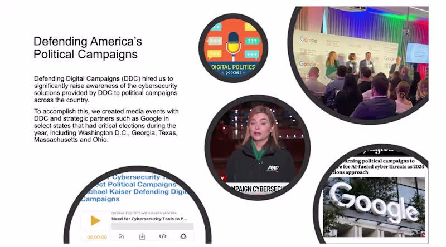Open the Google building sign photo
The image size is (446, 247).
pyautogui.click(x=374, y=207)
